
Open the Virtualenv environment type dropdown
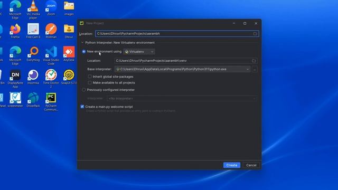(139, 52)
